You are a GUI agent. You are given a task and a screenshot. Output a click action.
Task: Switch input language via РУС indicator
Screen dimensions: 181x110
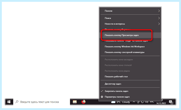click(x=152, y=102)
